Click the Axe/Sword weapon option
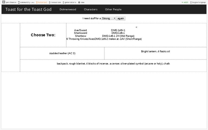 pos(80,30)
